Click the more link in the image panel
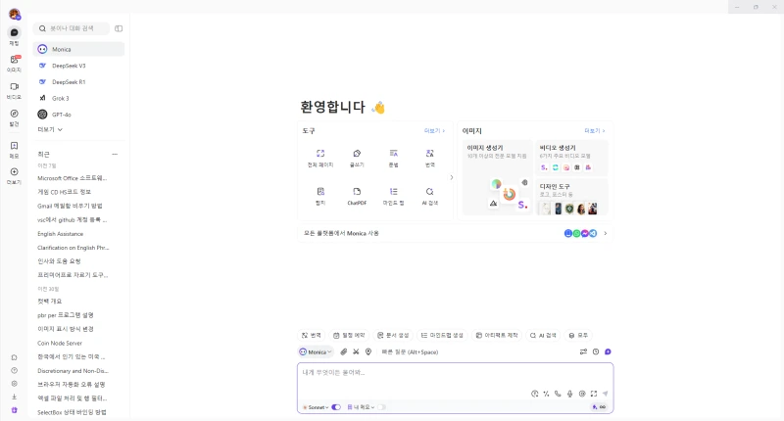Image resolution: width=784 pixels, height=421 pixels. point(595,131)
